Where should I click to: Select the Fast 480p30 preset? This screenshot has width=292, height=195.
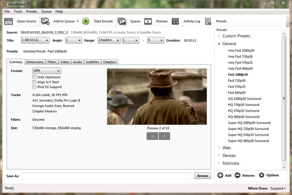[x=237, y=92]
